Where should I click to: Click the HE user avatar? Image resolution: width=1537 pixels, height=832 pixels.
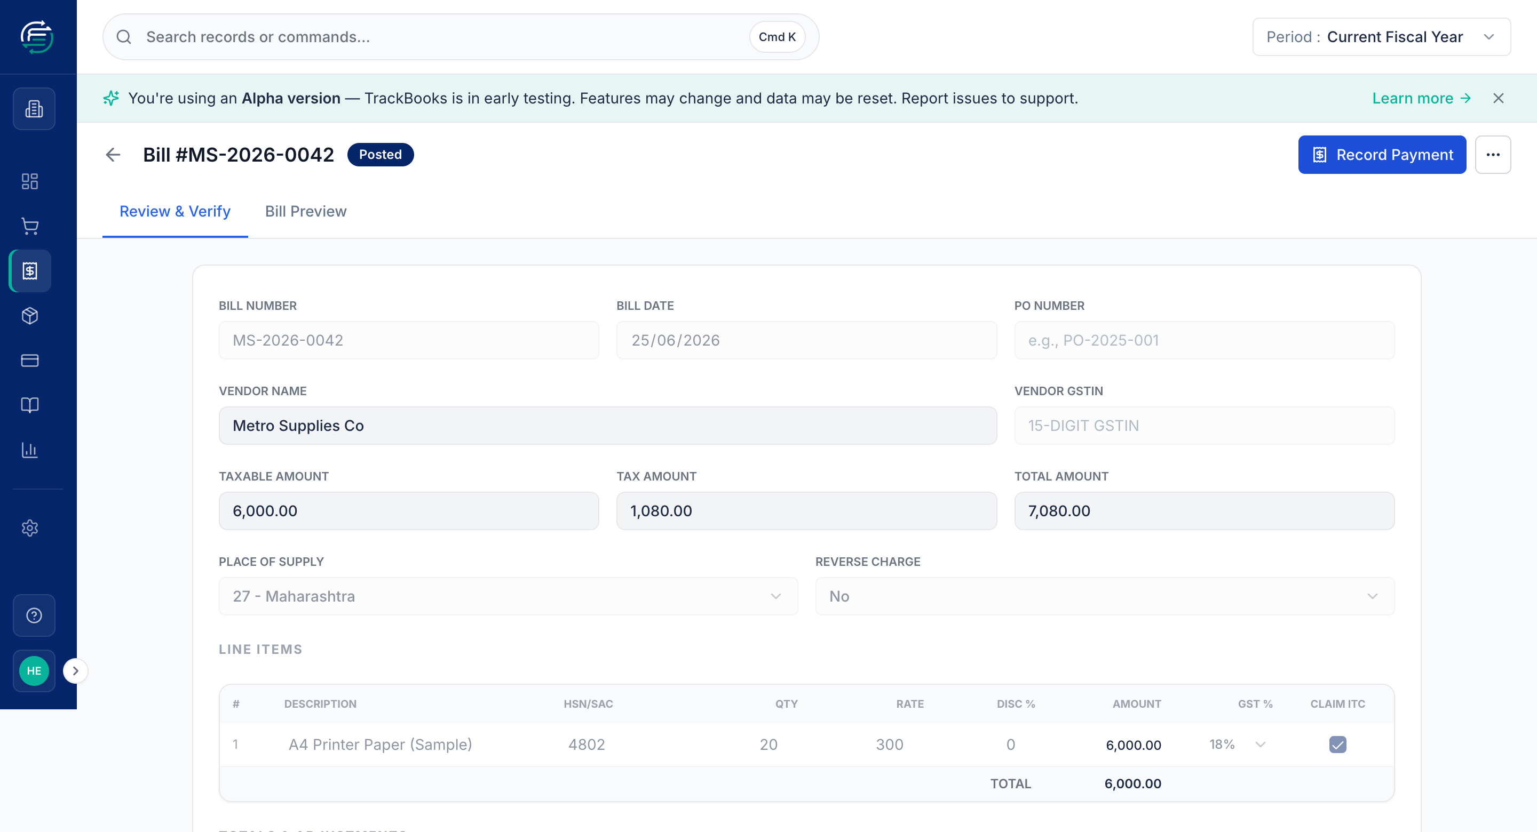point(34,671)
